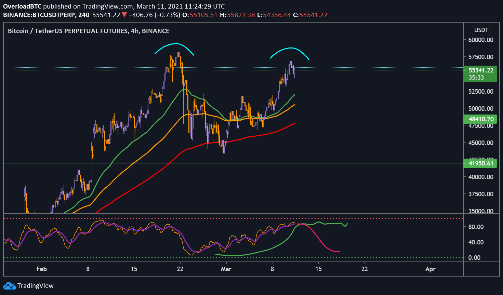Screen dimensions: 503x295
Task: Click the 48410.20 horizontal line price label
Action: [x=480, y=119]
